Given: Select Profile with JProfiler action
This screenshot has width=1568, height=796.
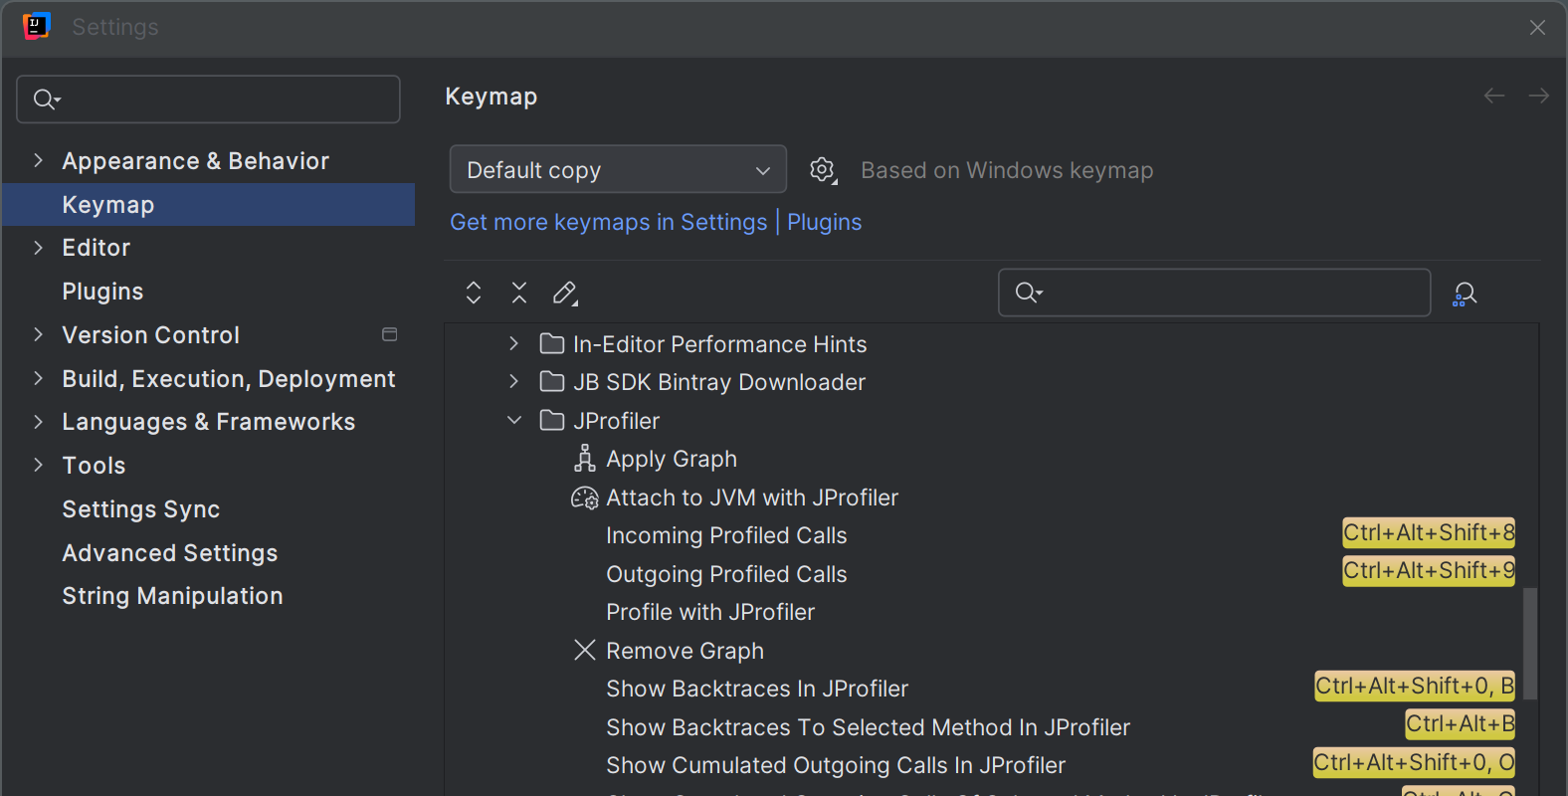Looking at the screenshot, I should (x=710, y=612).
